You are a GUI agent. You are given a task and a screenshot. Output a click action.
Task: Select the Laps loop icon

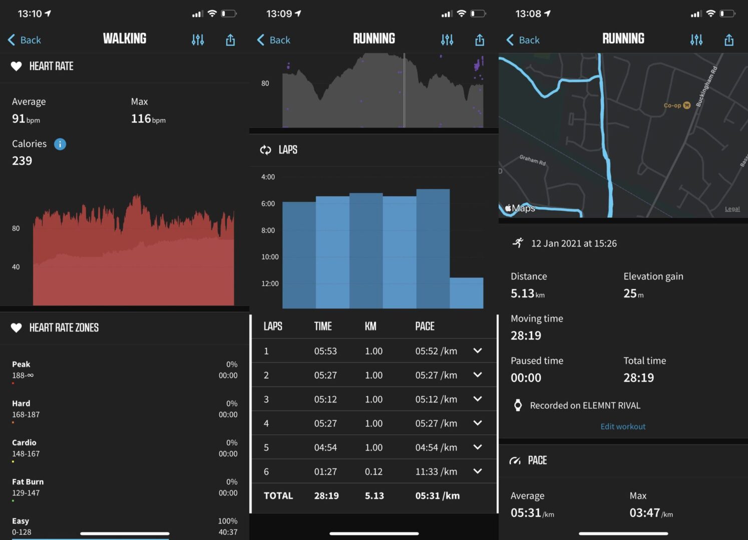pos(265,149)
